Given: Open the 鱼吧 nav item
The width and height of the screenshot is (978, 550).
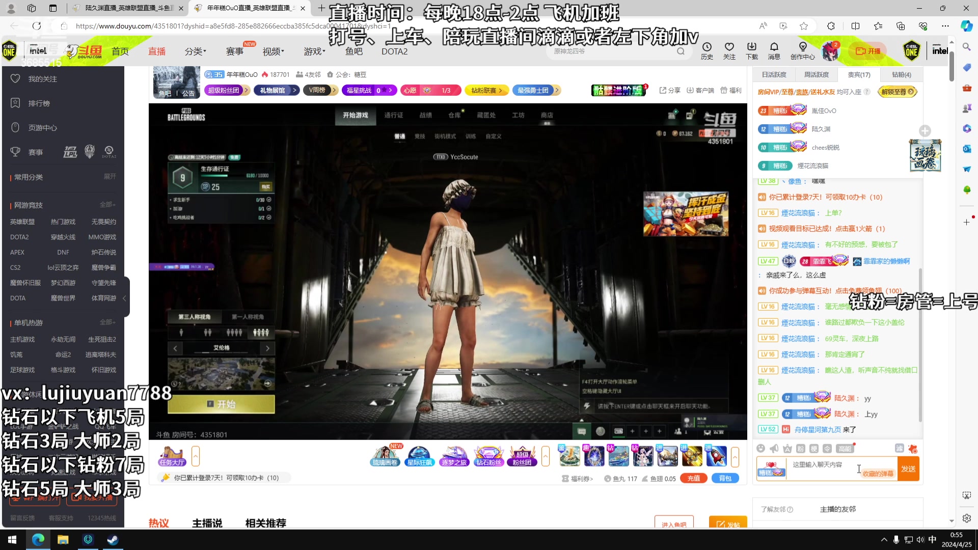Looking at the screenshot, I should pos(354,51).
